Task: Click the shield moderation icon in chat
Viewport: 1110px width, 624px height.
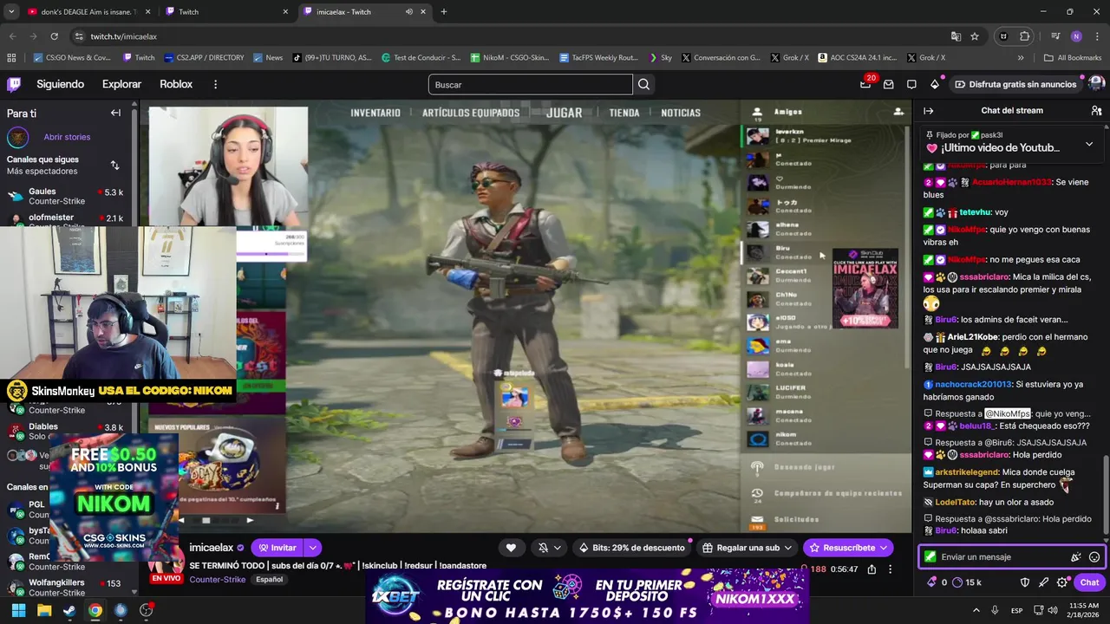Action: click(x=1025, y=582)
